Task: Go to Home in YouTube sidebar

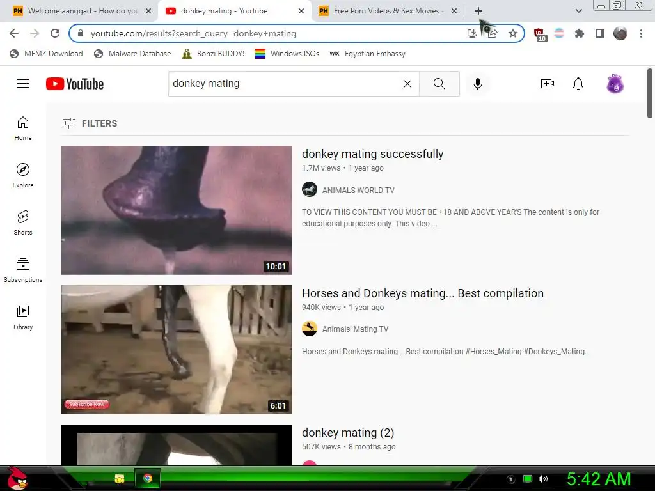Action: tap(23, 128)
